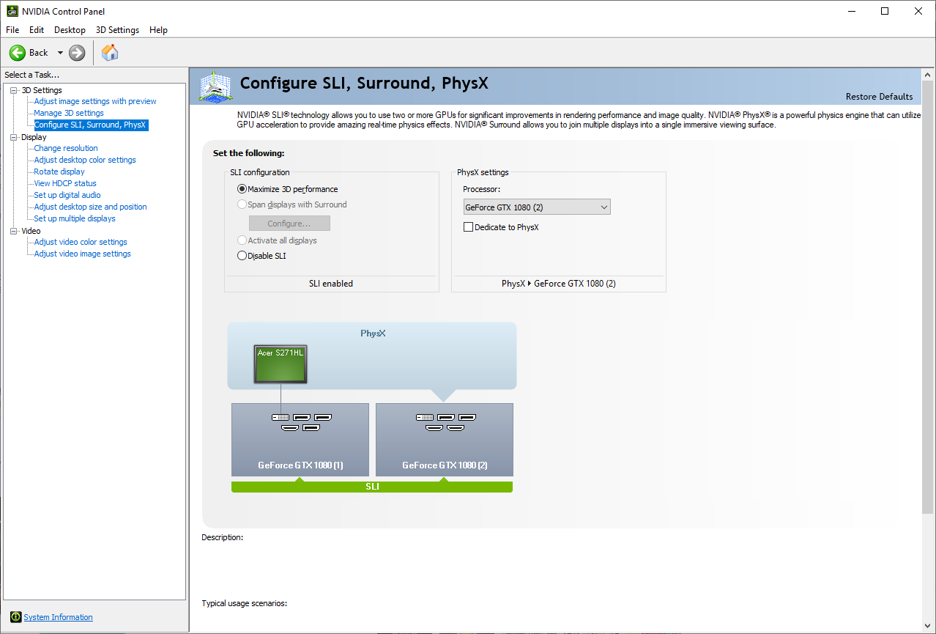Click the green SLI bridge bar
The width and height of the screenshot is (936, 634).
click(x=372, y=486)
